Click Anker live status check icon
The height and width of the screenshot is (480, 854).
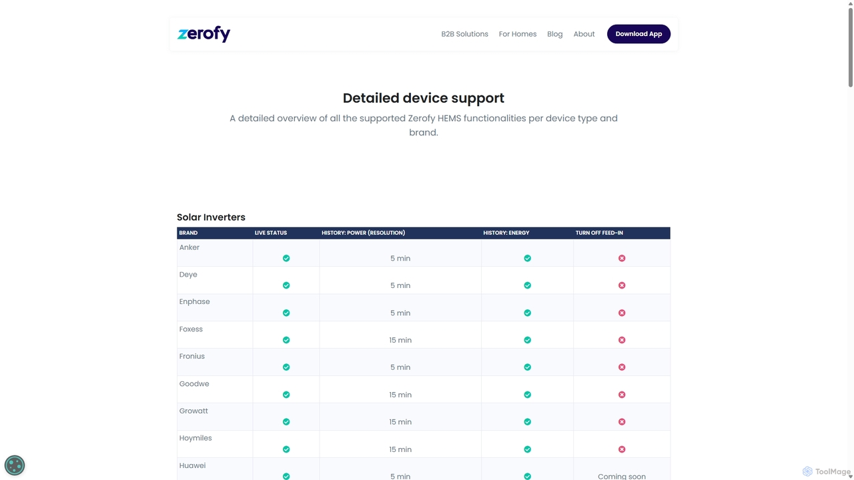[286, 258]
